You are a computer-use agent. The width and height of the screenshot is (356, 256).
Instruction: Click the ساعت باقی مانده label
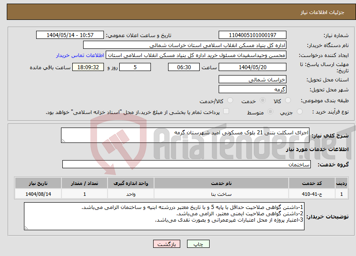(50, 67)
